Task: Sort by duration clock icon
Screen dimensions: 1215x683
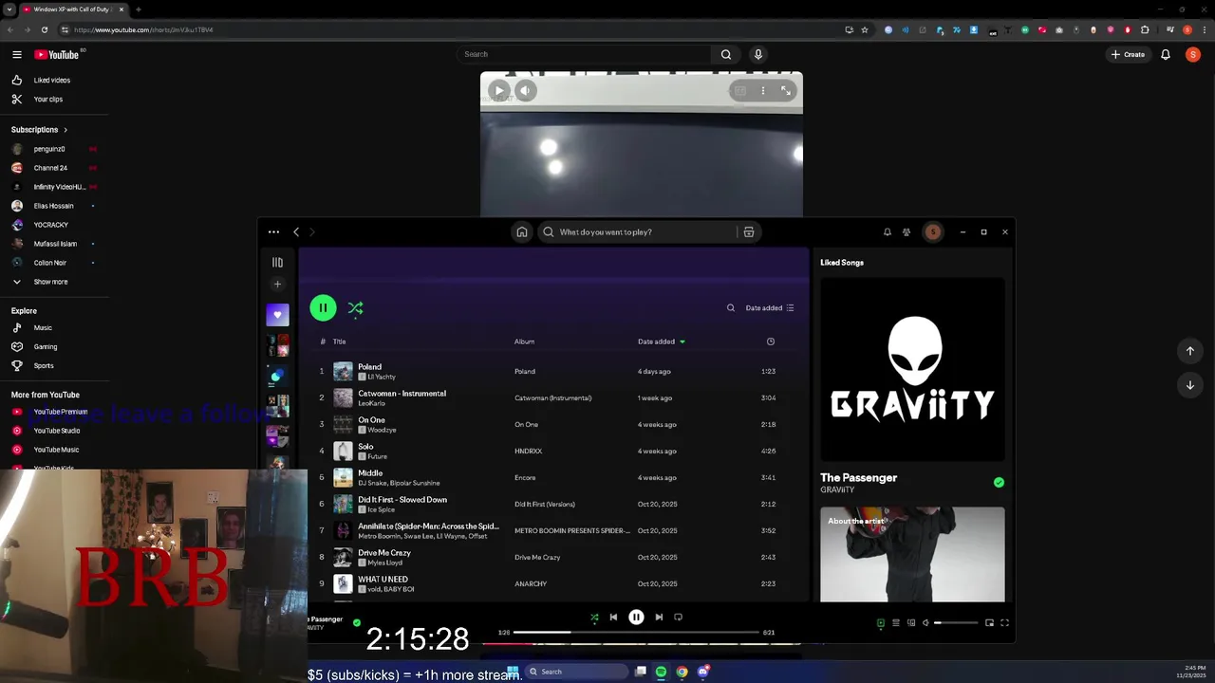Action: (x=771, y=341)
